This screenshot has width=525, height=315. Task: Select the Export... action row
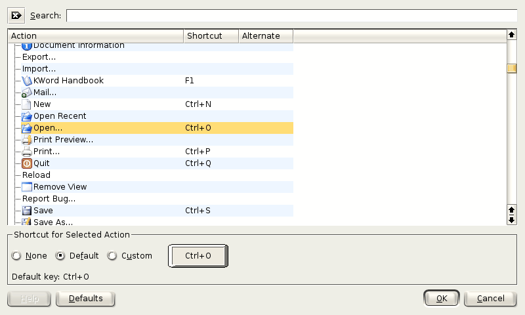[39, 57]
